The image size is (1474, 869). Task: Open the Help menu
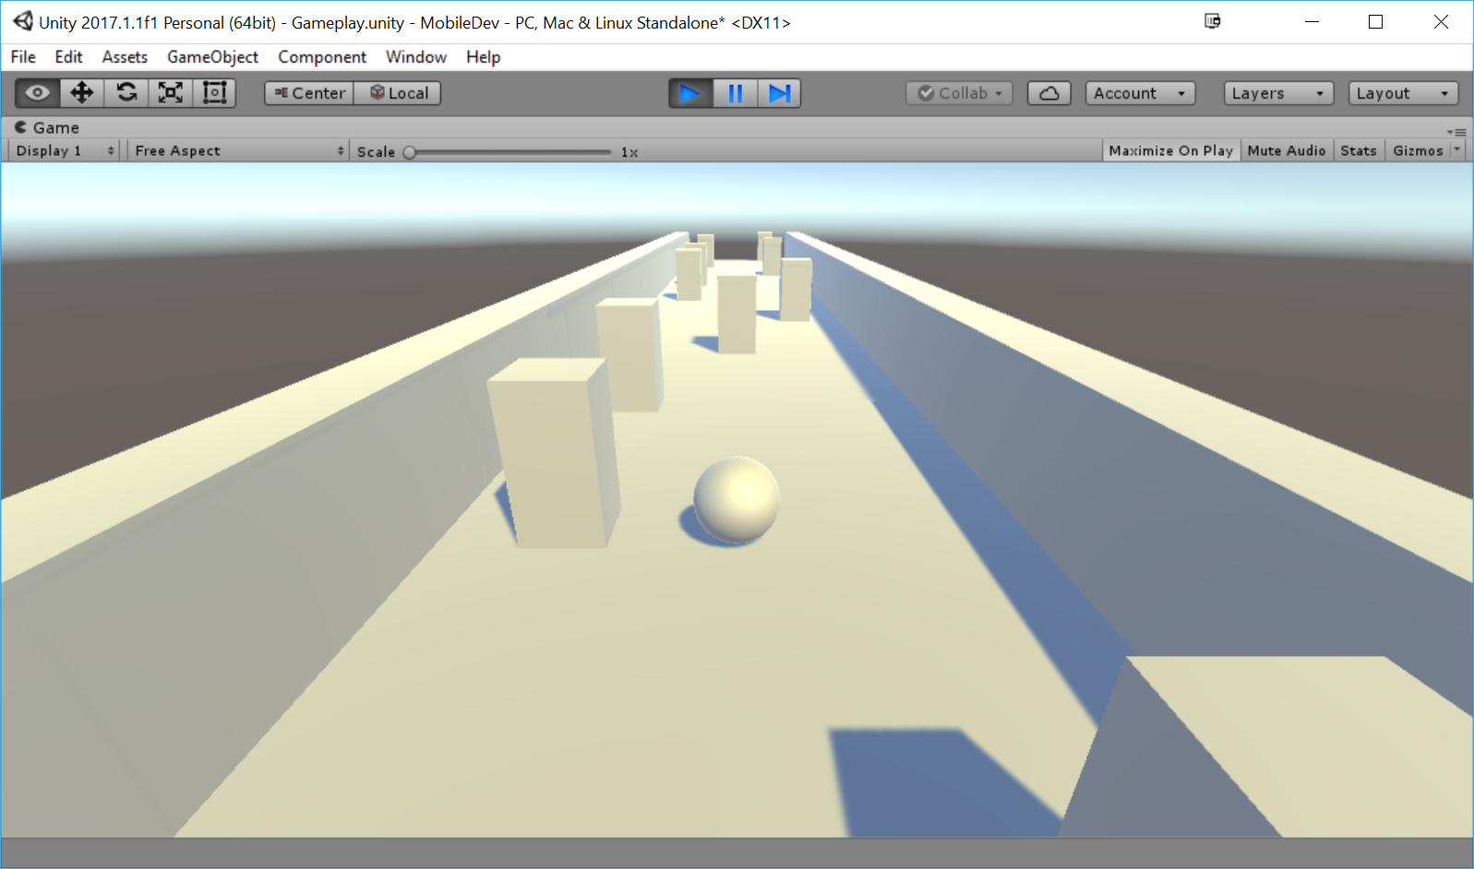click(x=483, y=57)
